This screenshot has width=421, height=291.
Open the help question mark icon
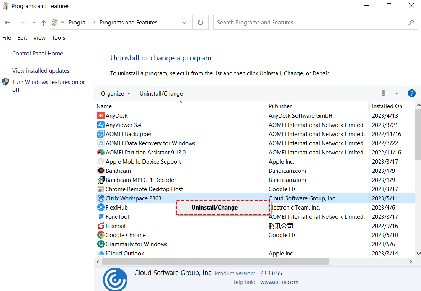point(412,93)
